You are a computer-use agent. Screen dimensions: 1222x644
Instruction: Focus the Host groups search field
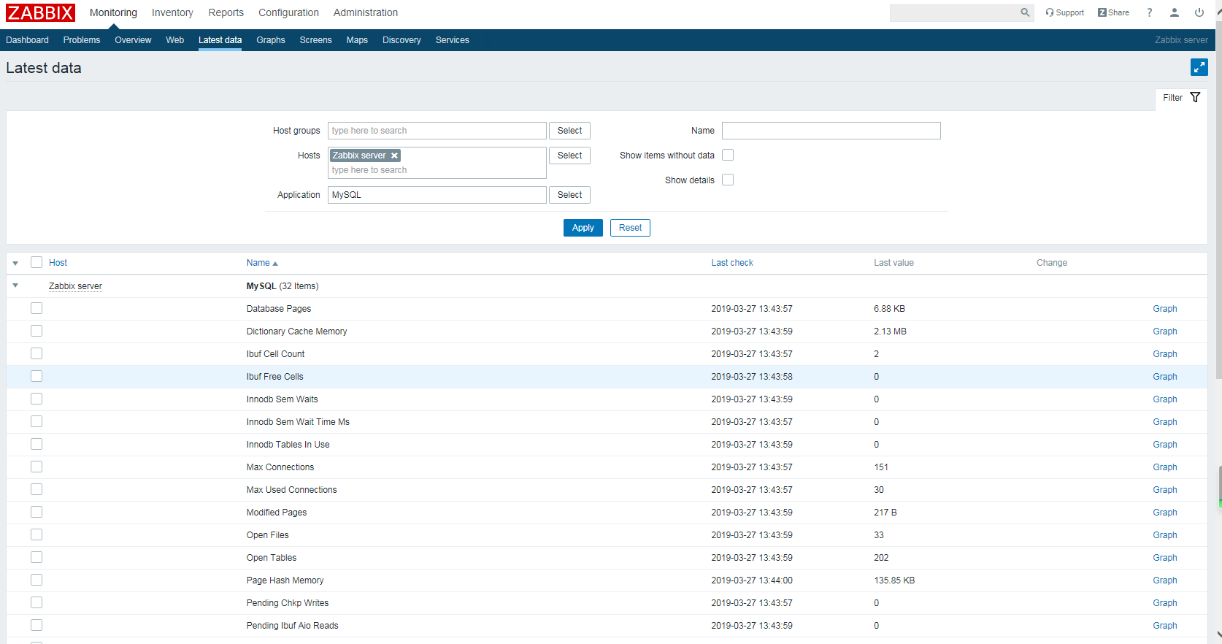click(437, 131)
